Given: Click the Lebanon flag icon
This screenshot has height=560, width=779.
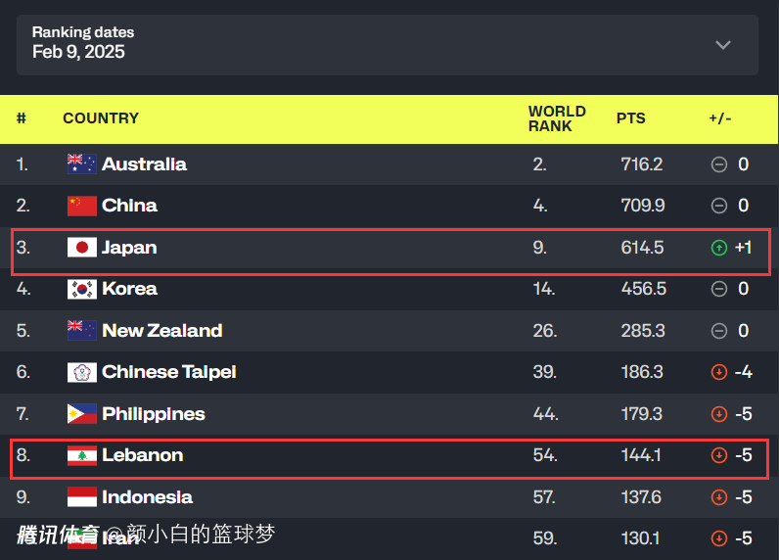Looking at the screenshot, I should pyautogui.click(x=81, y=455).
